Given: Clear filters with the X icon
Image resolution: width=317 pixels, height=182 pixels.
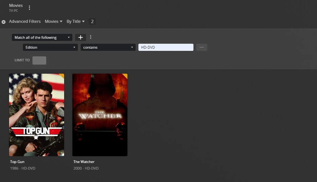Looking at the screenshot, I should tap(4, 22).
